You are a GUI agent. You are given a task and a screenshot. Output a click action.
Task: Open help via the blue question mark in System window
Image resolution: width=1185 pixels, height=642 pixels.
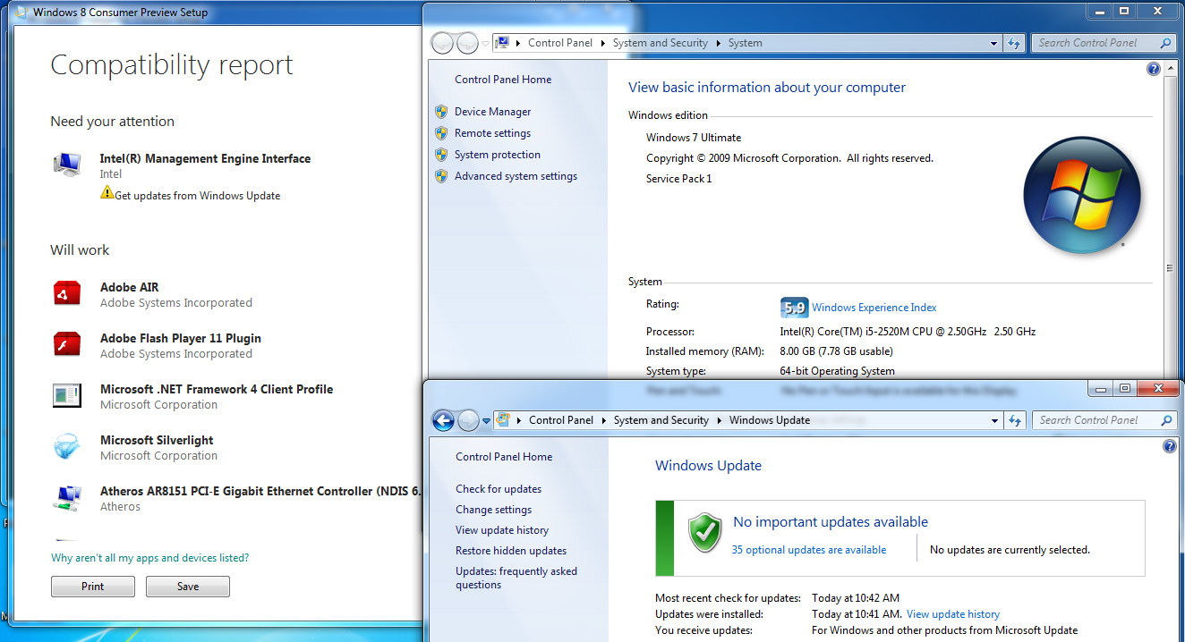coord(1153,69)
